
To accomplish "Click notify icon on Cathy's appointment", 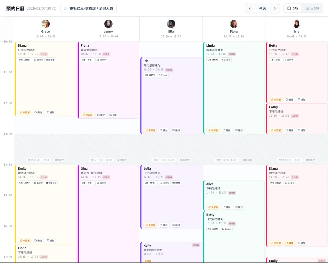I will [x=302, y=130].
